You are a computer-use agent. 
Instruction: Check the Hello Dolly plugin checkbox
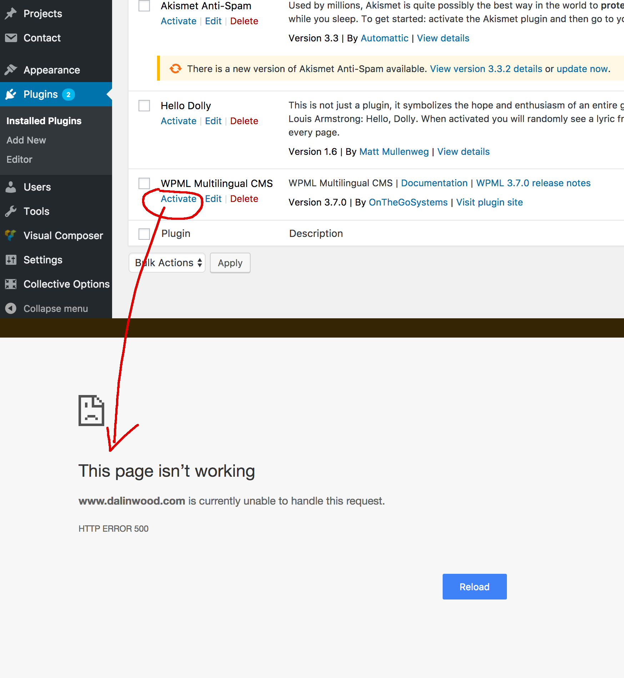point(144,106)
